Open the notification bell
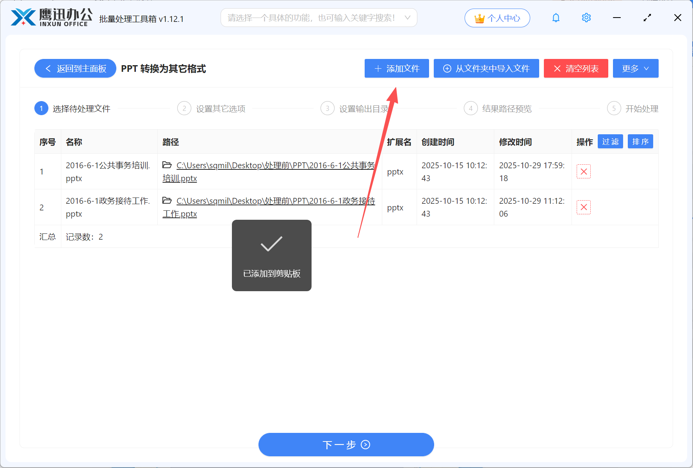 pyautogui.click(x=556, y=18)
